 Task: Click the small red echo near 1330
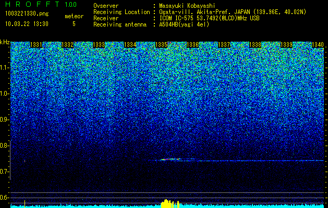(25, 161)
